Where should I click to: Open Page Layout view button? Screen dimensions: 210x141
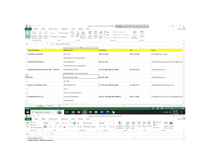coord(40,35)
